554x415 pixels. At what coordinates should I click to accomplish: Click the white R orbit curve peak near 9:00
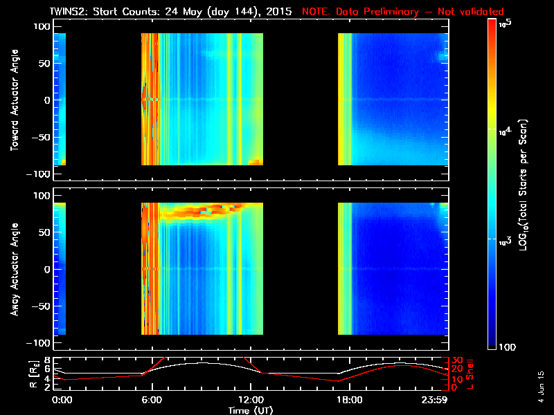pyautogui.click(x=202, y=363)
